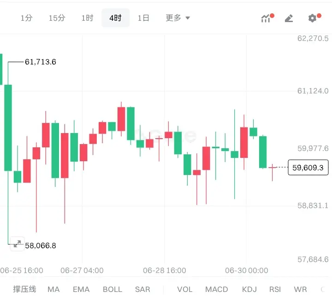Switch to 15分 timeframe
Screen dimensions: 332x297
coord(57,18)
